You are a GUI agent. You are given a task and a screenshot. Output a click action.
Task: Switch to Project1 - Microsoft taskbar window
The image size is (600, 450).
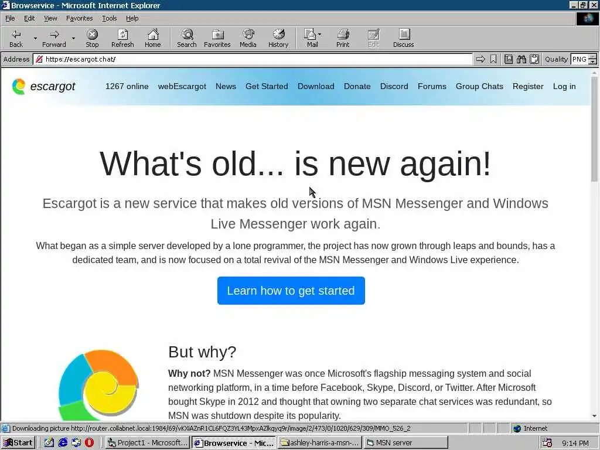[147, 443]
